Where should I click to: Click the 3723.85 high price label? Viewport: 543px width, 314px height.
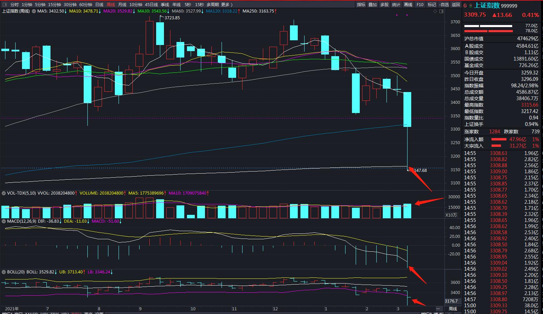point(172,18)
